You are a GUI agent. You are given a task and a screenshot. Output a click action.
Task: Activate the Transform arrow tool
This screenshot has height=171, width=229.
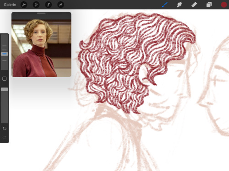point(60,5)
